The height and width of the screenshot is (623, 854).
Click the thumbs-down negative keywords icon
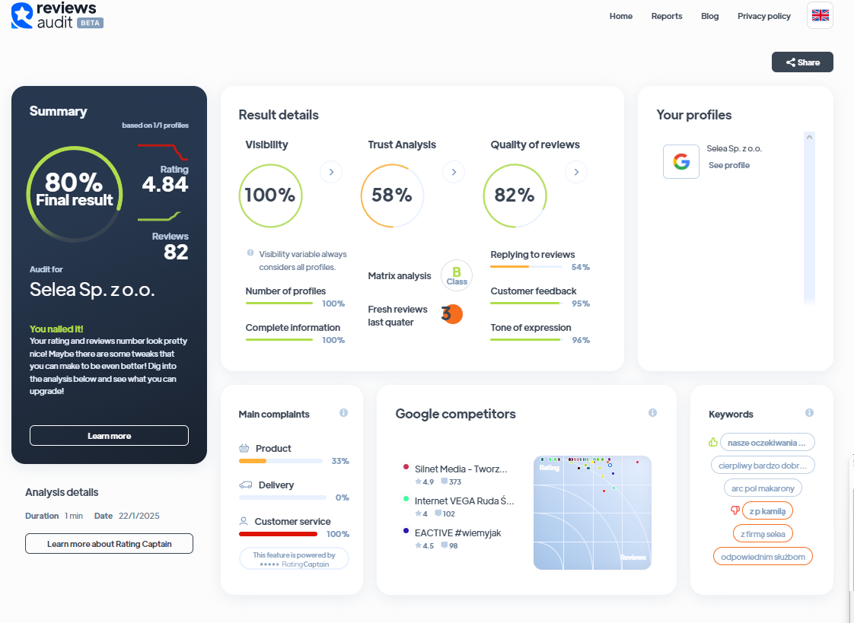point(735,510)
